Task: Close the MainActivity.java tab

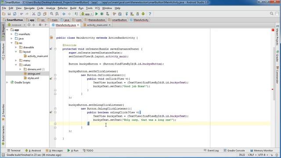Action: click(x=78, y=25)
